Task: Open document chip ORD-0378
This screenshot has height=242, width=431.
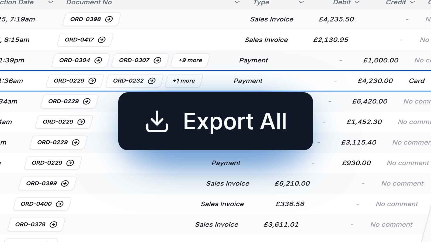Action: (x=36, y=225)
